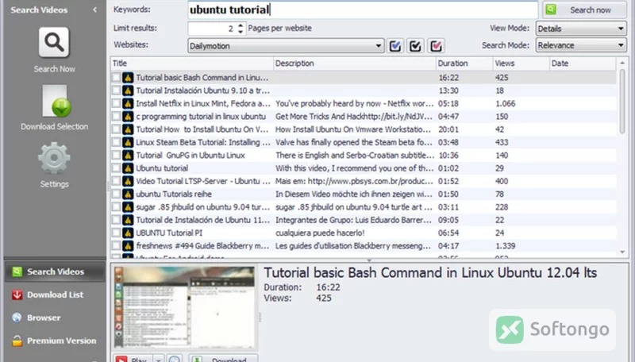
Task: Select 'c programming tutorial in linux ubuntu' title
Action: 201,116
